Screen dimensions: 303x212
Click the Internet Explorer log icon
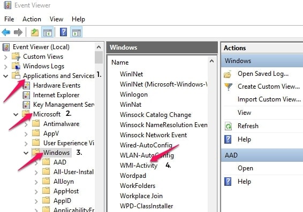(x=26, y=95)
